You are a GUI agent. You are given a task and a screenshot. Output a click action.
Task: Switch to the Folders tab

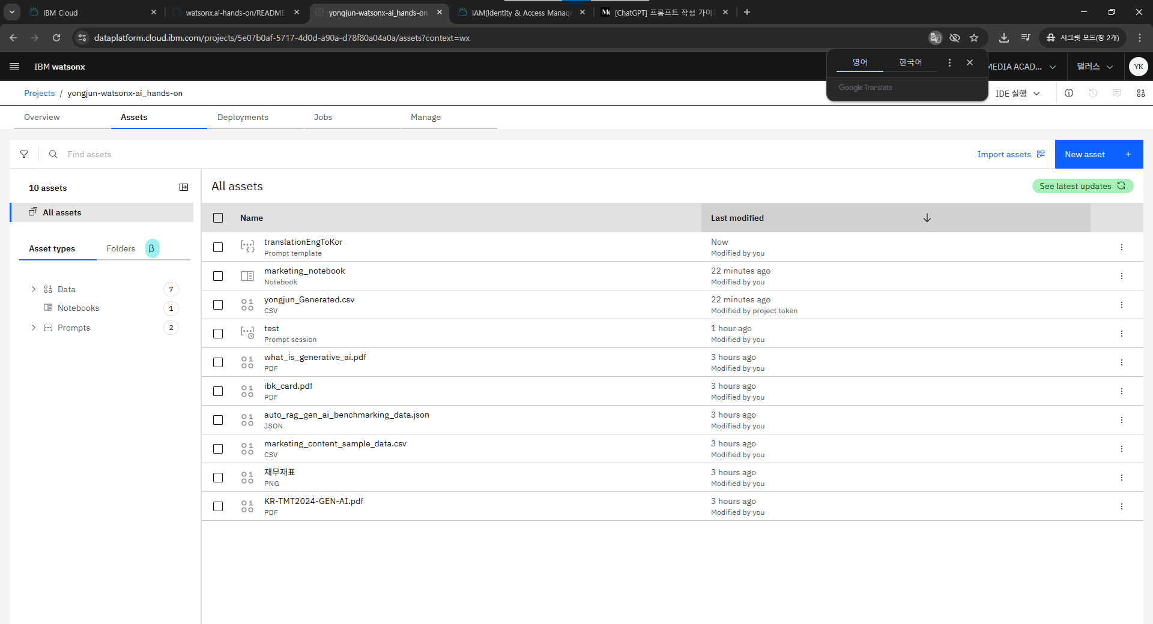pyautogui.click(x=121, y=248)
